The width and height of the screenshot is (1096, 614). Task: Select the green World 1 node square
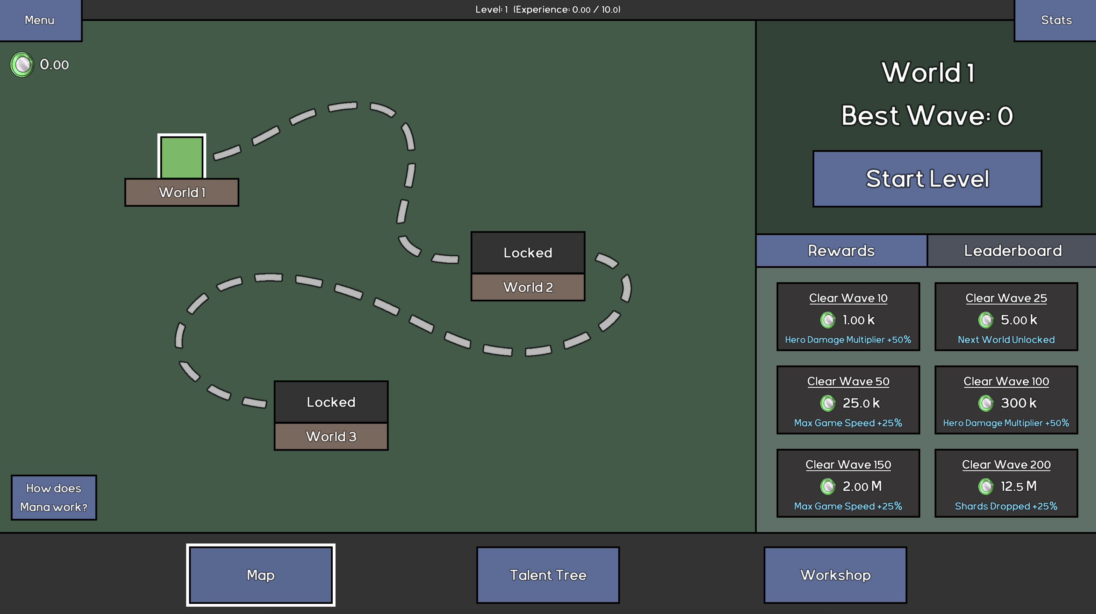click(182, 156)
